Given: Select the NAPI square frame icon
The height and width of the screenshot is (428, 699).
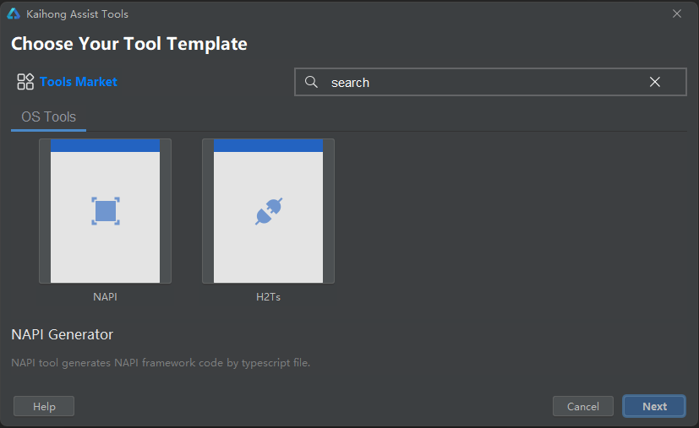Looking at the screenshot, I should tap(106, 211).
